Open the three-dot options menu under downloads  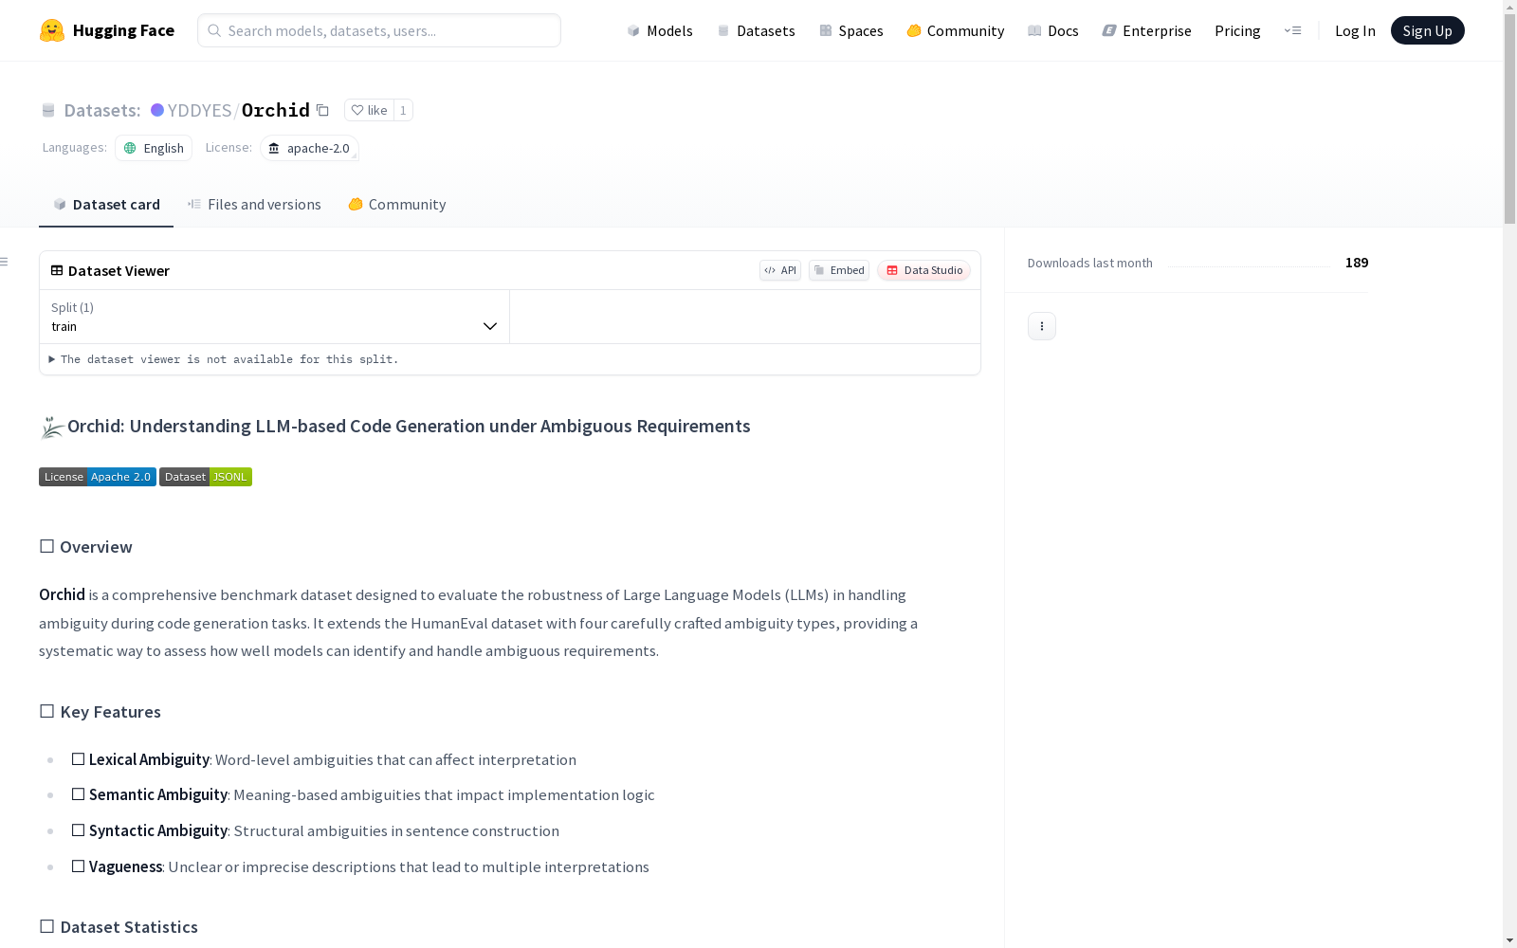pos(1041,326)
